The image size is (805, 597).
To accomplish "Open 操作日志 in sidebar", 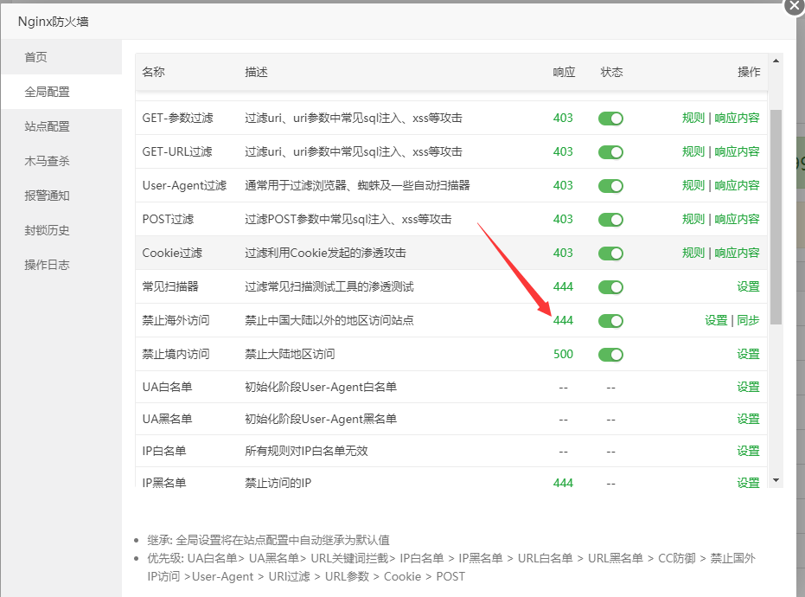I will 47,265.
